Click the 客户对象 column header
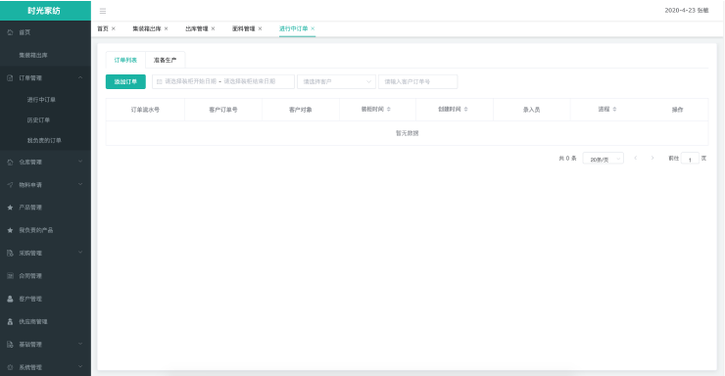This screenshot has height=376, width=725. pyautogui.click(x=301, y=110)
